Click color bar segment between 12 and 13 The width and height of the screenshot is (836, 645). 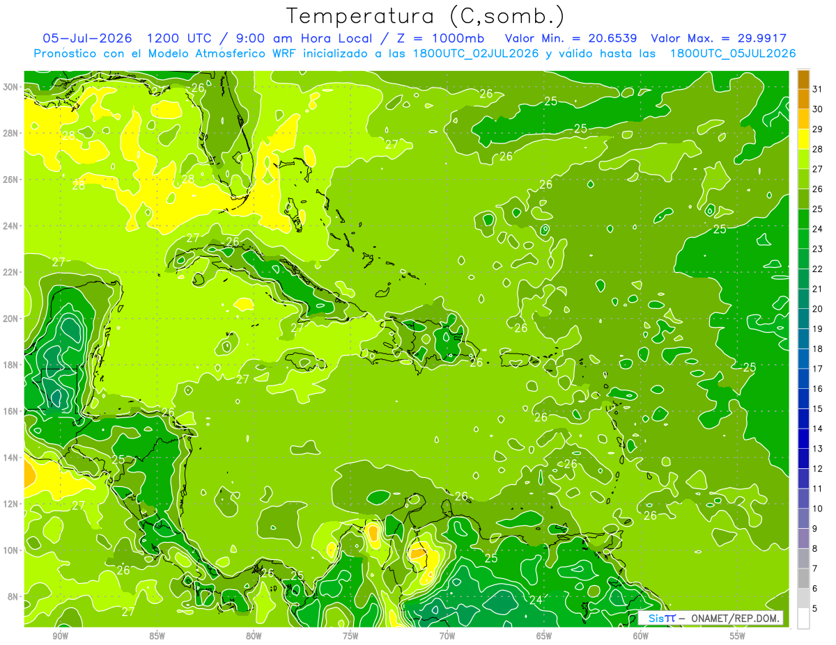[x=803, y=459]
